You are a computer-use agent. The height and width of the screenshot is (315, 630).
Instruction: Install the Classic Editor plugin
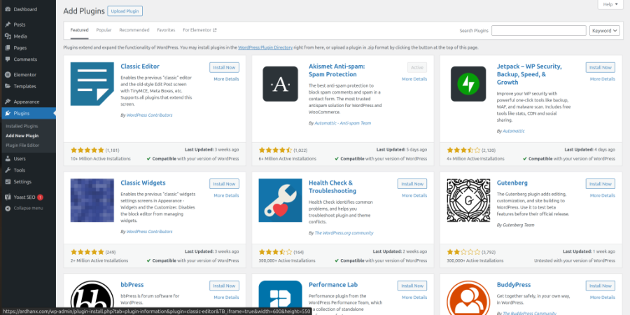pos(224,67)
